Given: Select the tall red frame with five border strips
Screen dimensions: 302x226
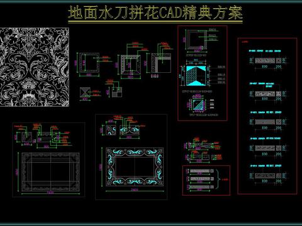Looking at the screenshot, I should click(x=267, y=116).
